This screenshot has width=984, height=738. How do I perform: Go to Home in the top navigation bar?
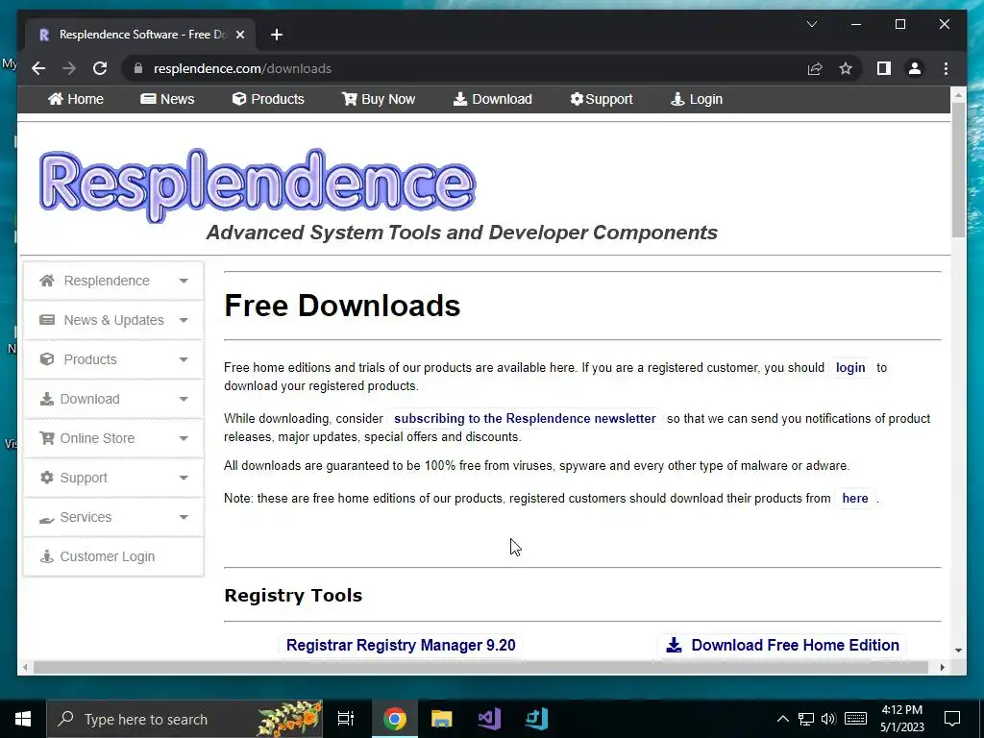tap(76, 99)
